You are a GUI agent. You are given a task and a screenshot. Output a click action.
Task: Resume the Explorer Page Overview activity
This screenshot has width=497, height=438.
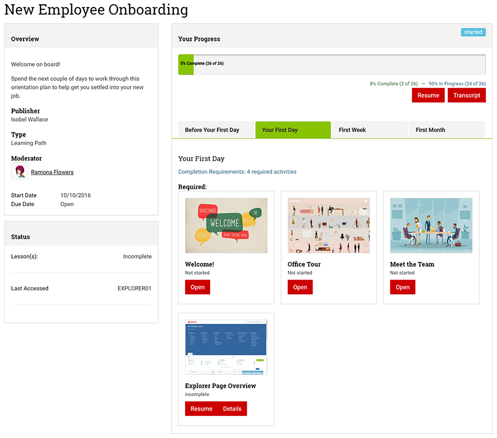point(201,409)
